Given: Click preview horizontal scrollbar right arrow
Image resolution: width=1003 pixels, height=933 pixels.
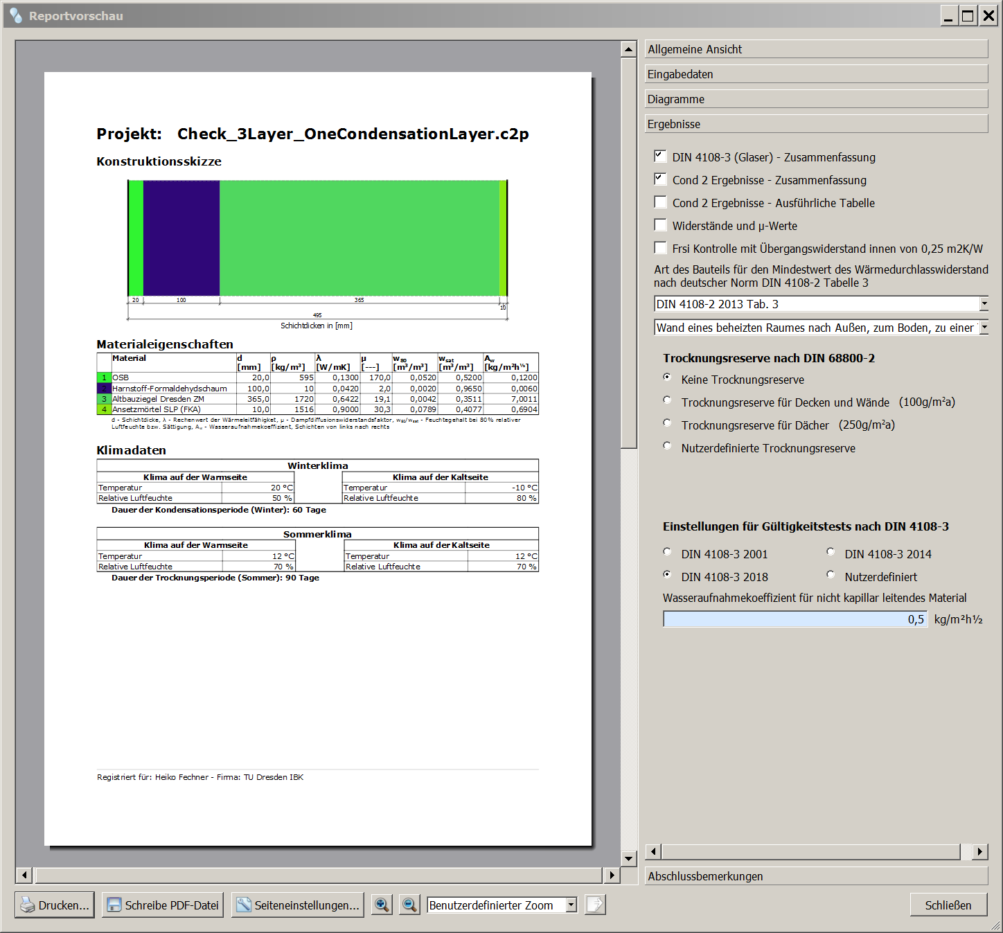Looking at the screenshot, I should pos(612,876).
